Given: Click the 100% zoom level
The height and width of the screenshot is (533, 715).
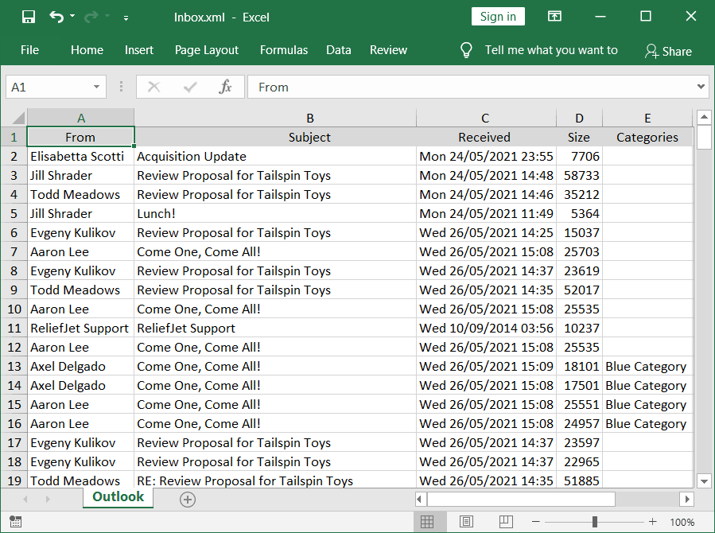Looking at the screenshot, I should 682,522.
